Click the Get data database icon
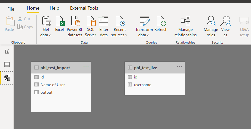The width and height of the screenshot is (251, 129). pos(47,21)
